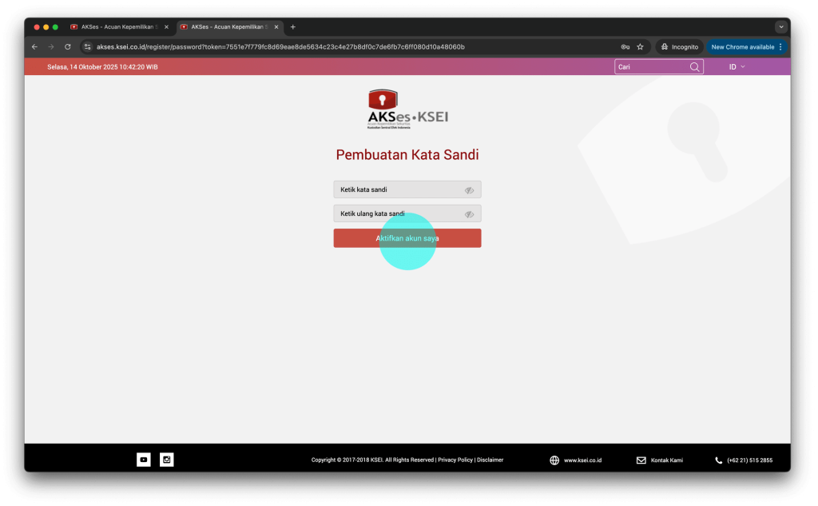Open a new tab with the plus icon
Viewport: 818px width, 506px height.
pos(292,27)
